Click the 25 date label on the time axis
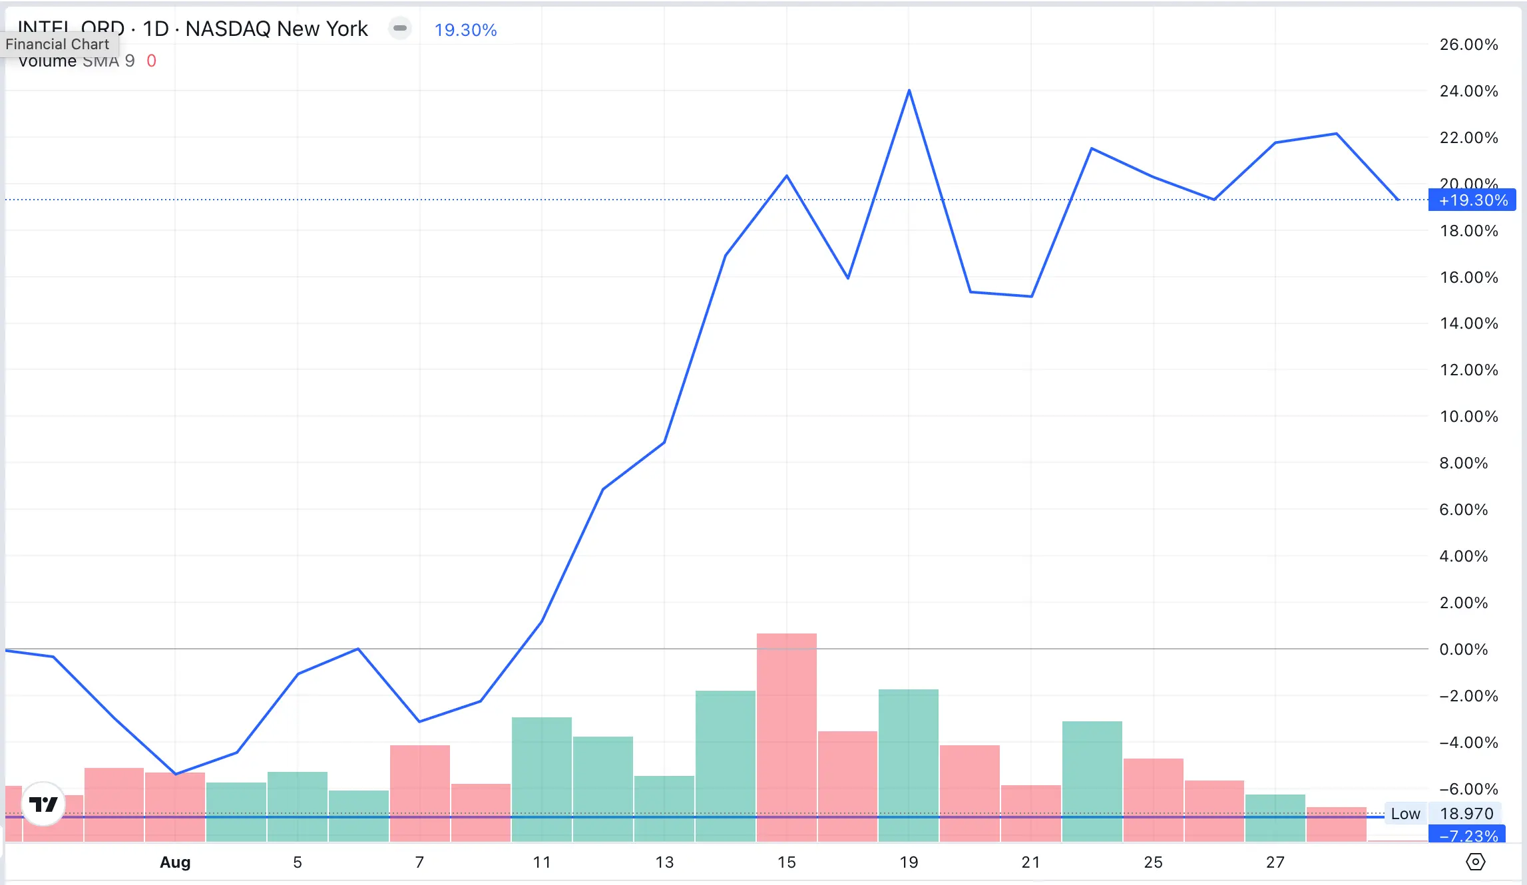 click(x=1154, y=862)
